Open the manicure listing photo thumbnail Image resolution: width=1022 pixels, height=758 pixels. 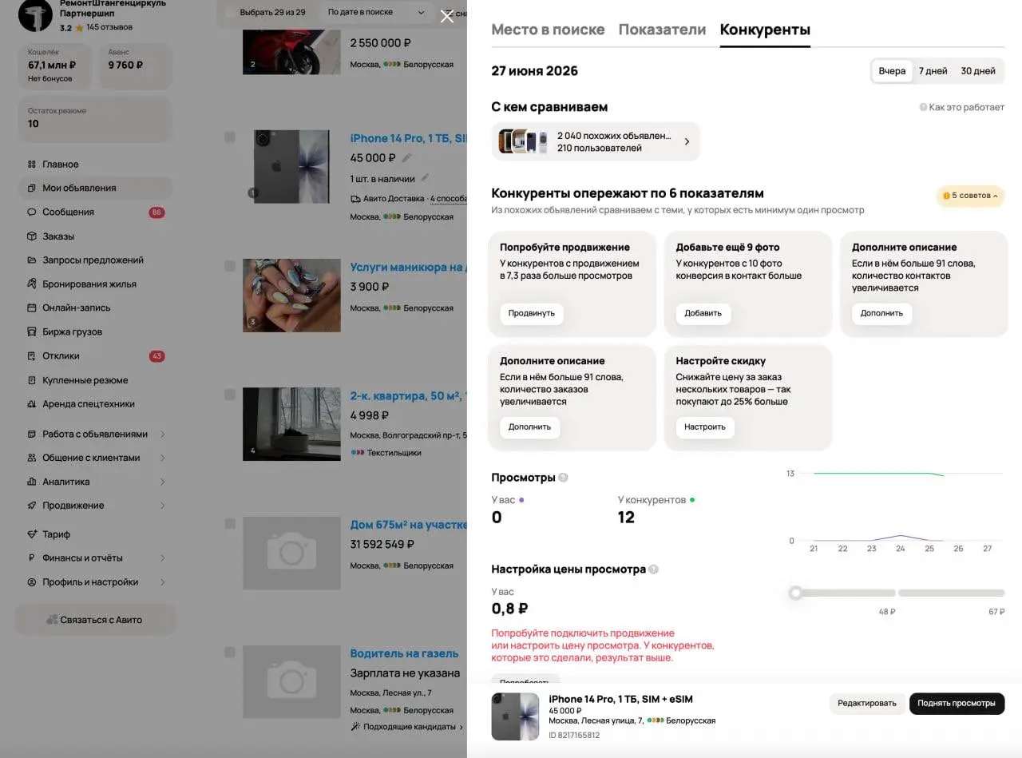[x=291, y=296]
